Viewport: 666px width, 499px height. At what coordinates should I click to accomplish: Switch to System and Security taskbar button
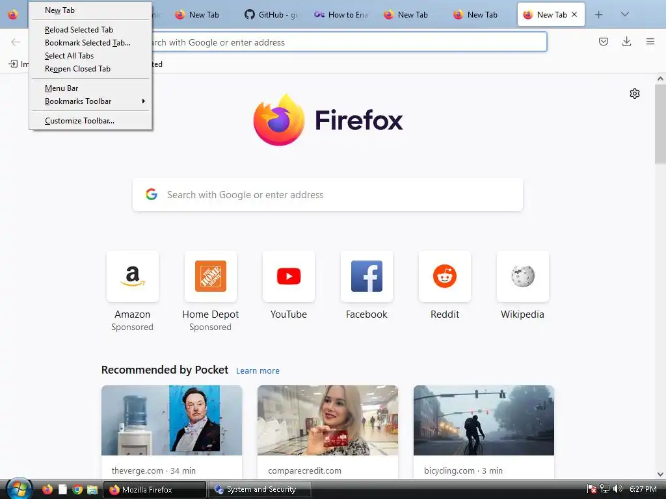point(260,490)
